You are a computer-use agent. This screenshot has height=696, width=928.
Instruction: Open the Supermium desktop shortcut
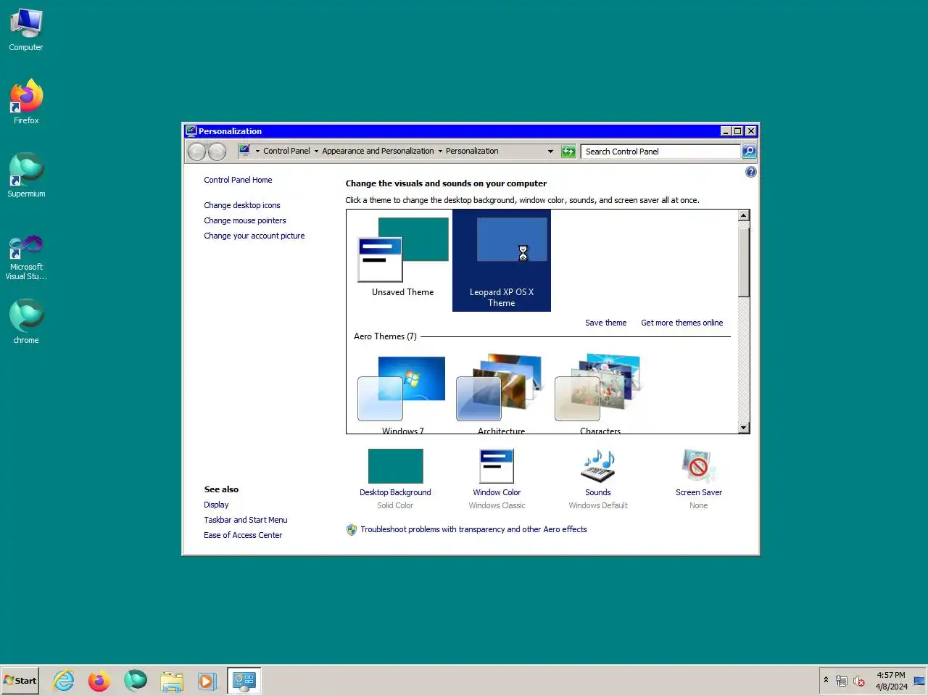click(x=26, y=175)
